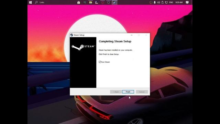This screenshot has width=220, height=124.
Task: Click the greyed Back button in Steam Setup
Action: [x=116, y=92]
